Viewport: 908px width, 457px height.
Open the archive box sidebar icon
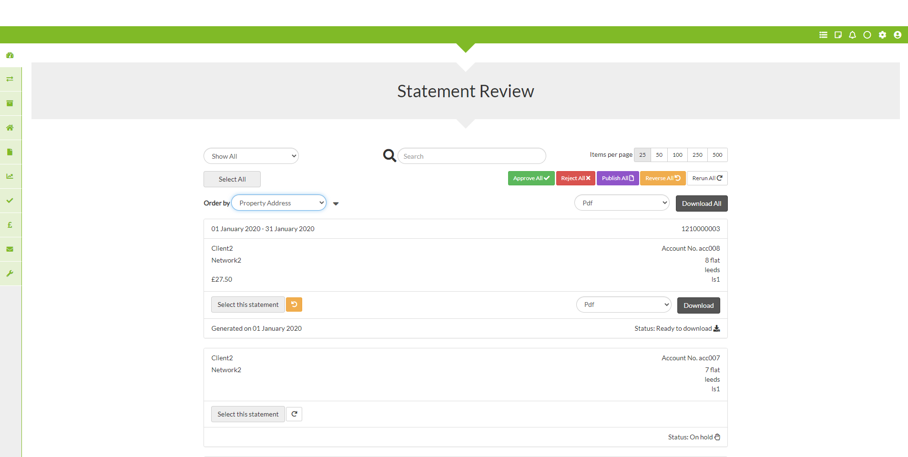click(10, 103)
